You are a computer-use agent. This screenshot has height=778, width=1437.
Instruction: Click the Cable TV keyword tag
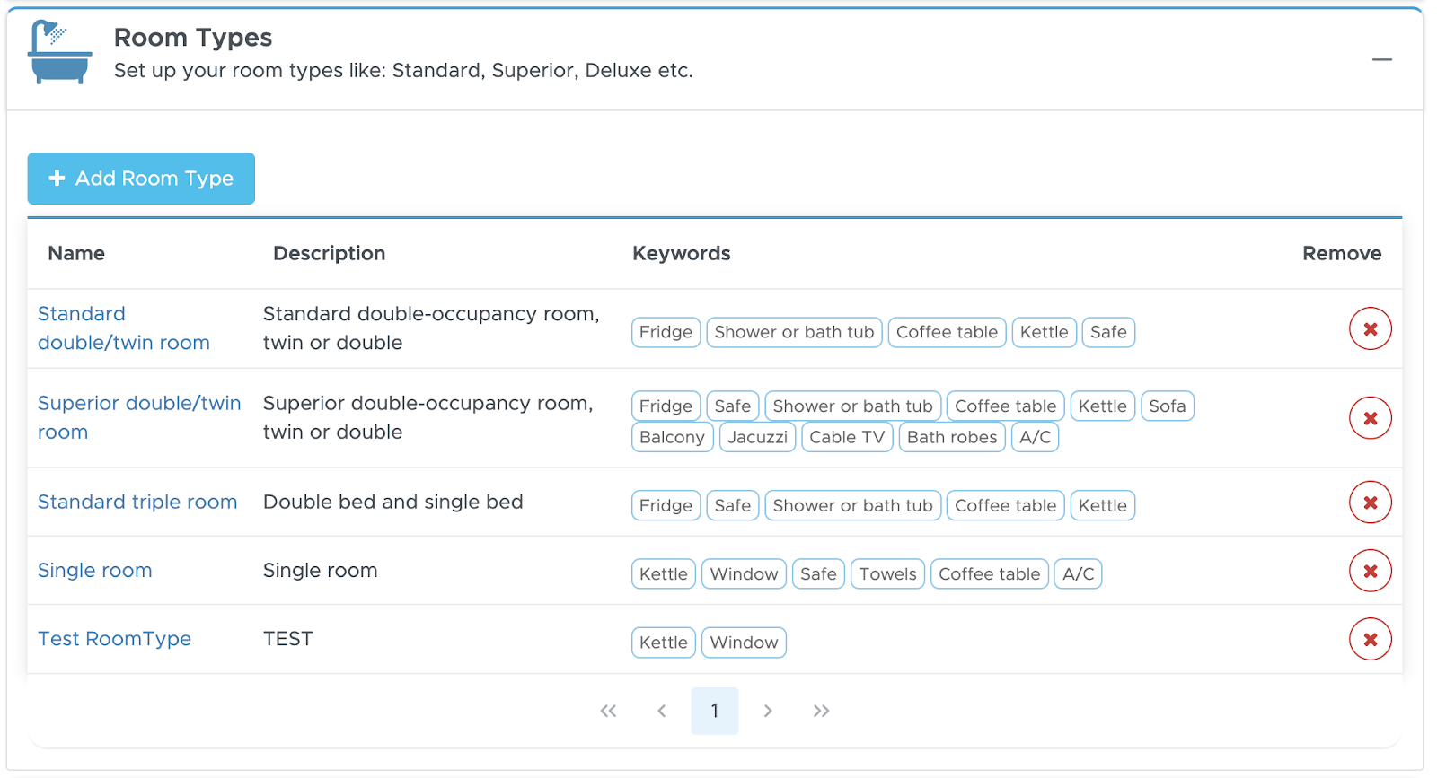click(847, 438)
